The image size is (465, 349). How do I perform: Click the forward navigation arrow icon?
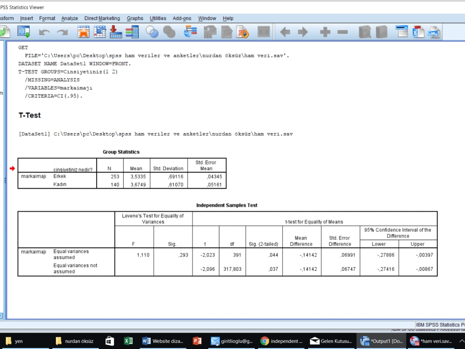[303, 32]
